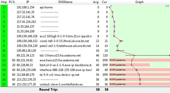
Task: Click the Round Trip summary label
Action: [49, 89]
